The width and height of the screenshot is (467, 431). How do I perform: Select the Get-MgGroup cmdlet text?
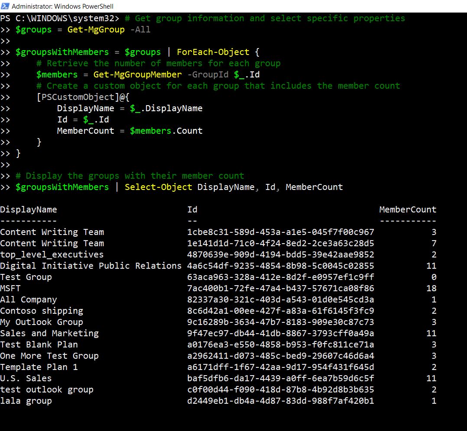[x=96, y=29]
